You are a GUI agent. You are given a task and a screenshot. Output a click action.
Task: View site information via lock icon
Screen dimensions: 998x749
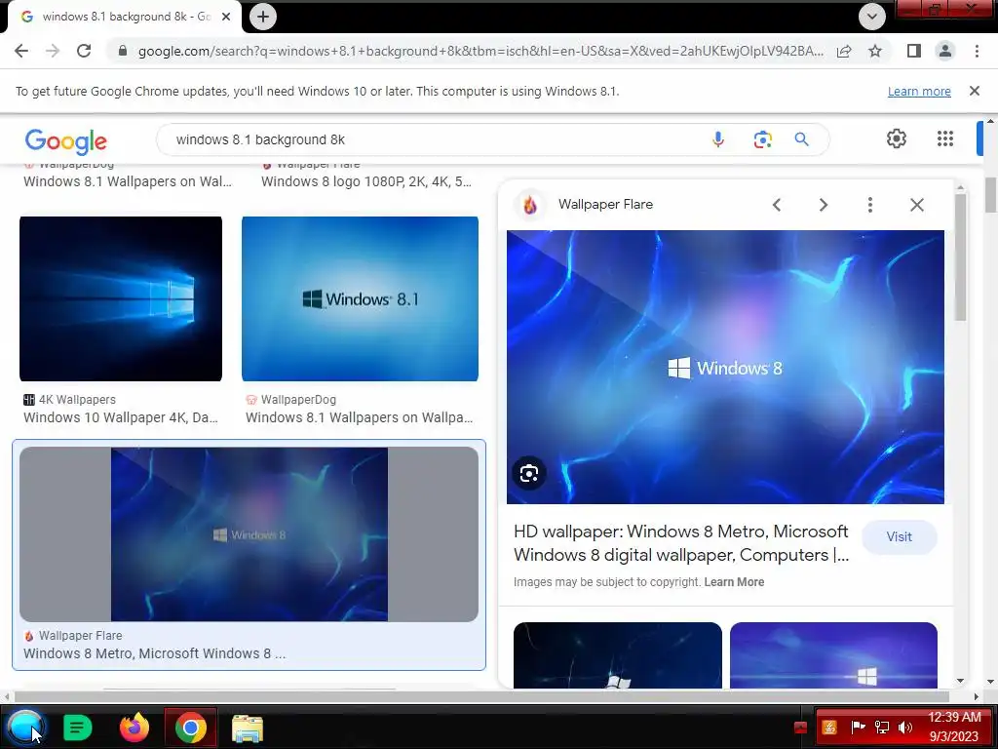123,51
